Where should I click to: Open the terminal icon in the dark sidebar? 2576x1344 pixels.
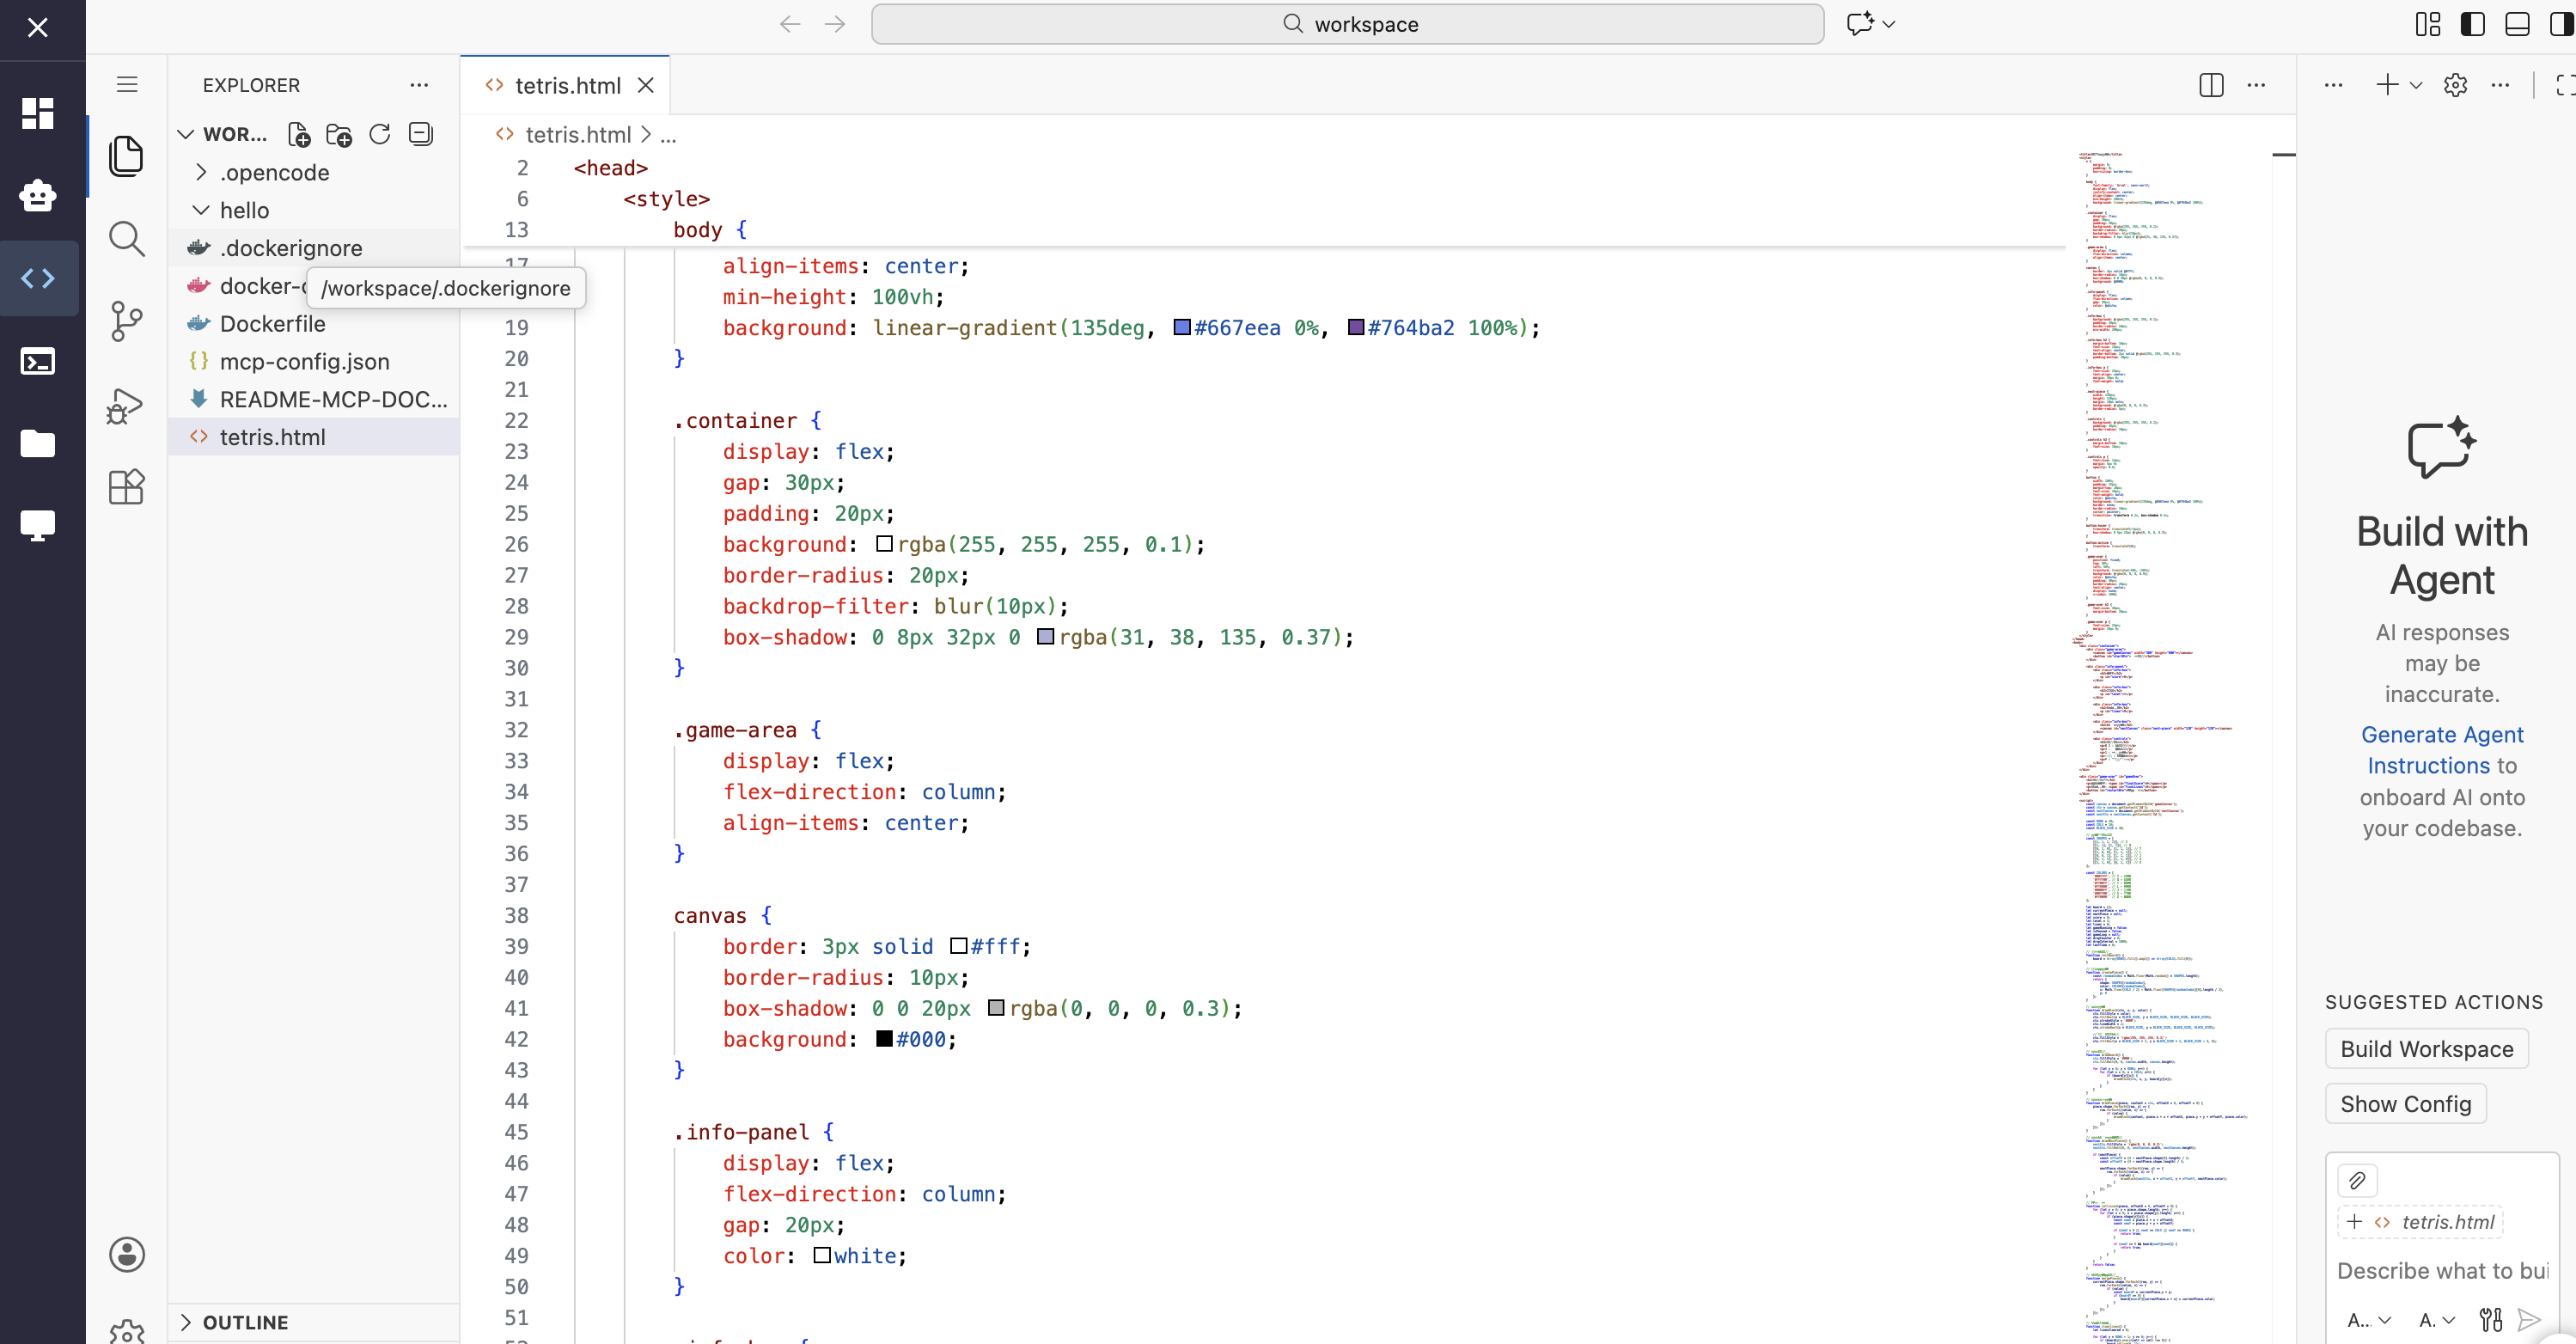coord(38,361)
